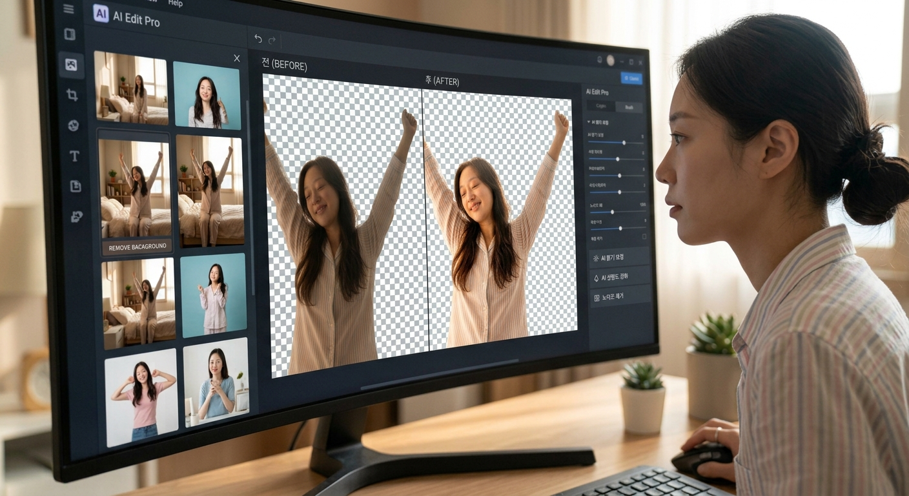Switch to the Brush tab
Image resolution: width=909 pixels, height=496 pixels.
coord(629,108)
